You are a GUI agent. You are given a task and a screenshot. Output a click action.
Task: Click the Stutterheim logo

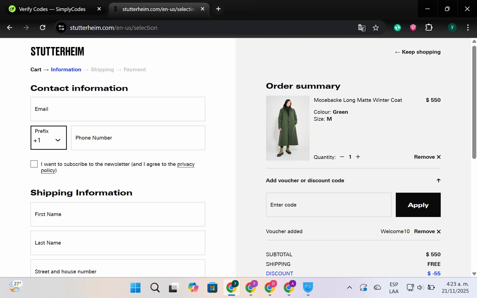pos(57,51)
